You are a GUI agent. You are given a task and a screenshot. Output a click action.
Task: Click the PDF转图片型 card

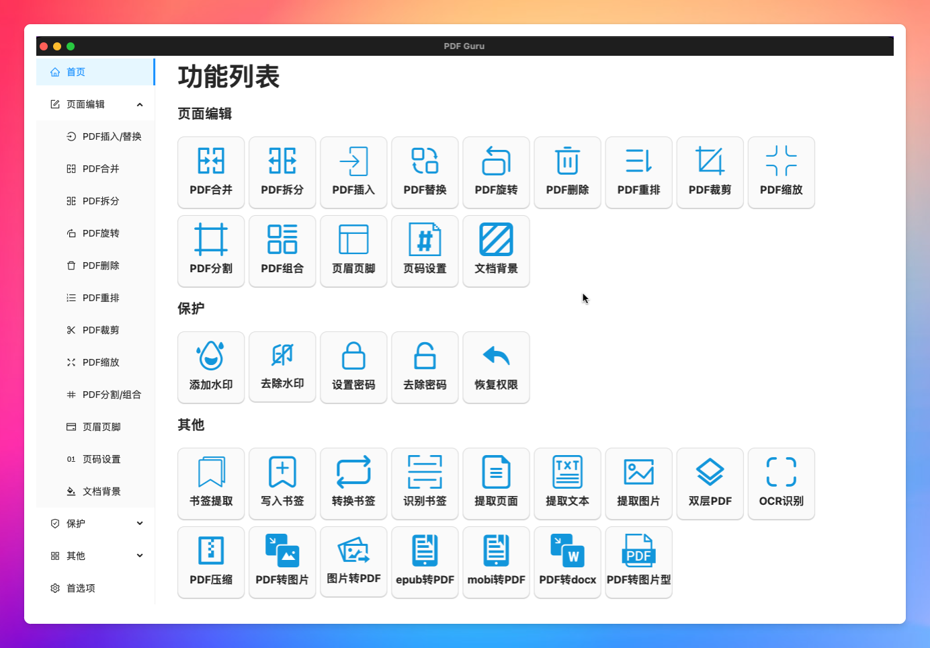click(638, 563)
